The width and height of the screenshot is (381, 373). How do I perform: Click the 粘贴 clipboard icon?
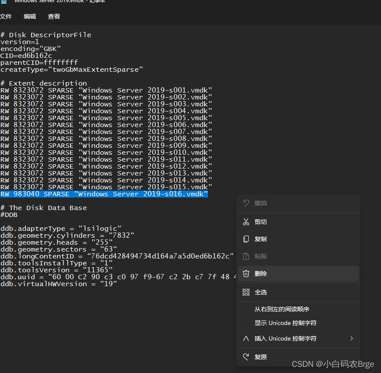coord(246,256)
